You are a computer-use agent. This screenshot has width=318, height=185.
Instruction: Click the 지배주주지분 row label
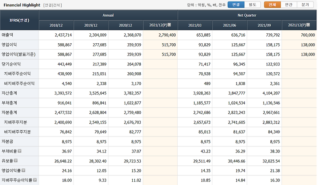pos(16,122)
